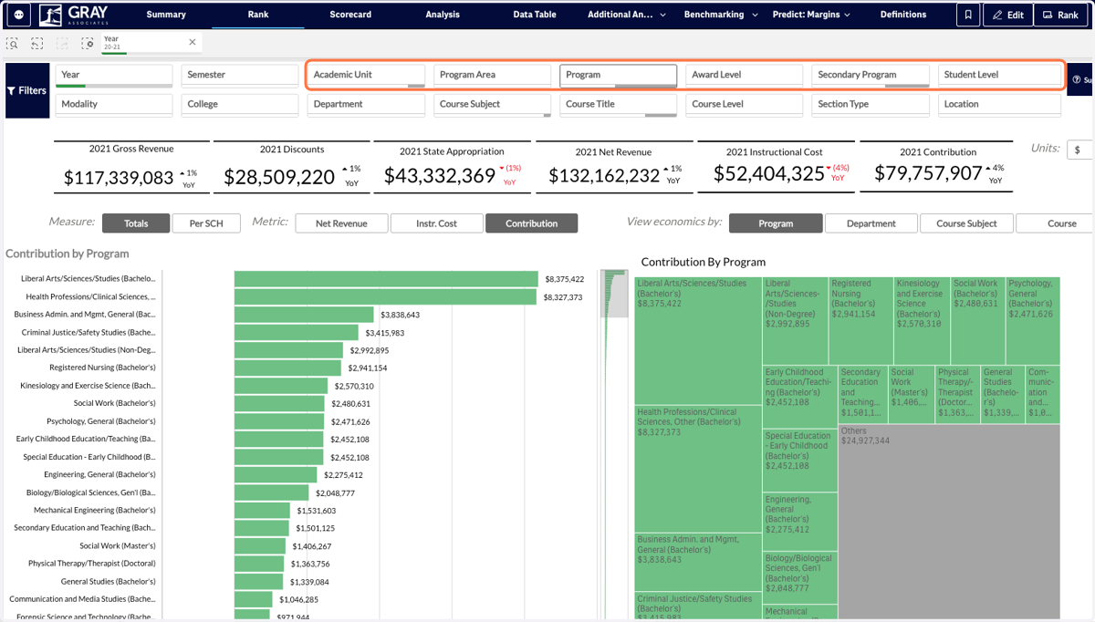
Task: Open the ellipsis menu beside the Gray logo
Action: click(19, 15)
